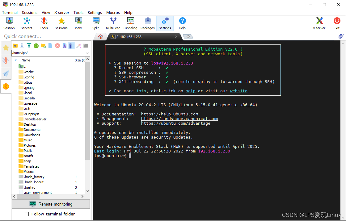346x221 pixels.
Task: Click the magic wand icon in SFTP toolbar
Action: click(x=78, y=46)
